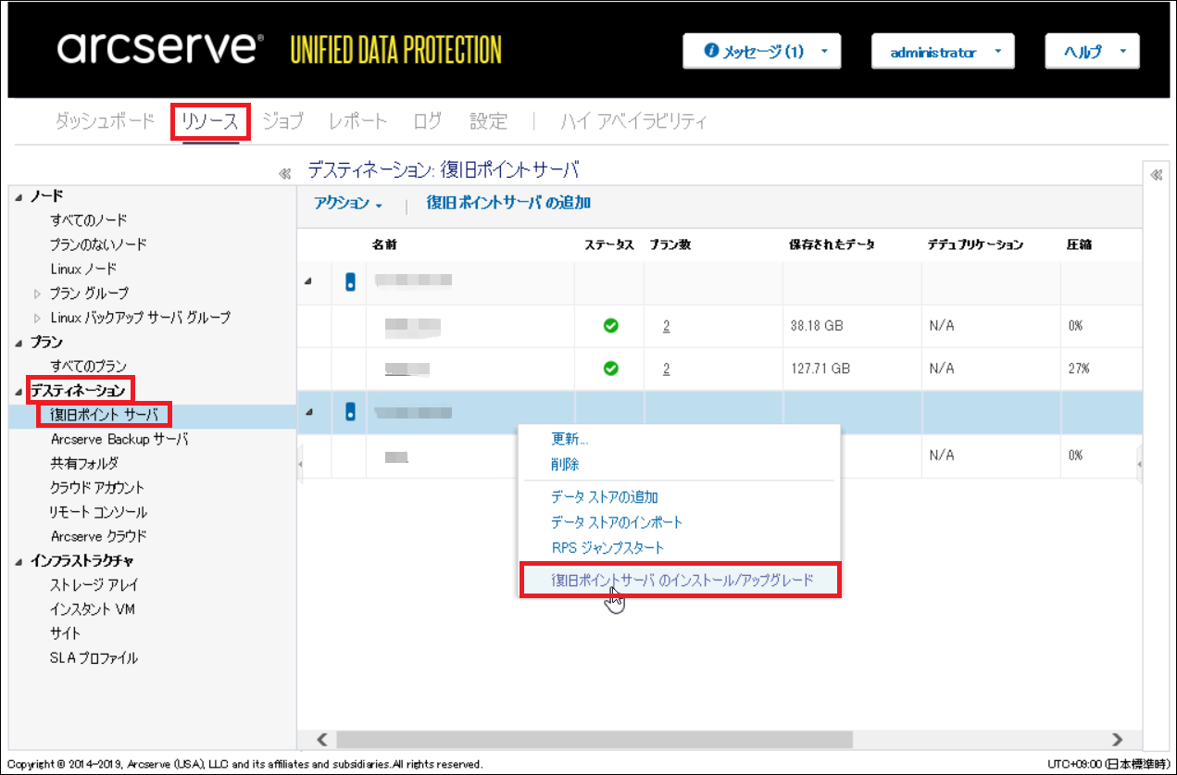The height and width of the screenshot is (775, 1177).
Task: Select 復旧ポイント サーバ in the tree
Action: (x=105, y=415)
